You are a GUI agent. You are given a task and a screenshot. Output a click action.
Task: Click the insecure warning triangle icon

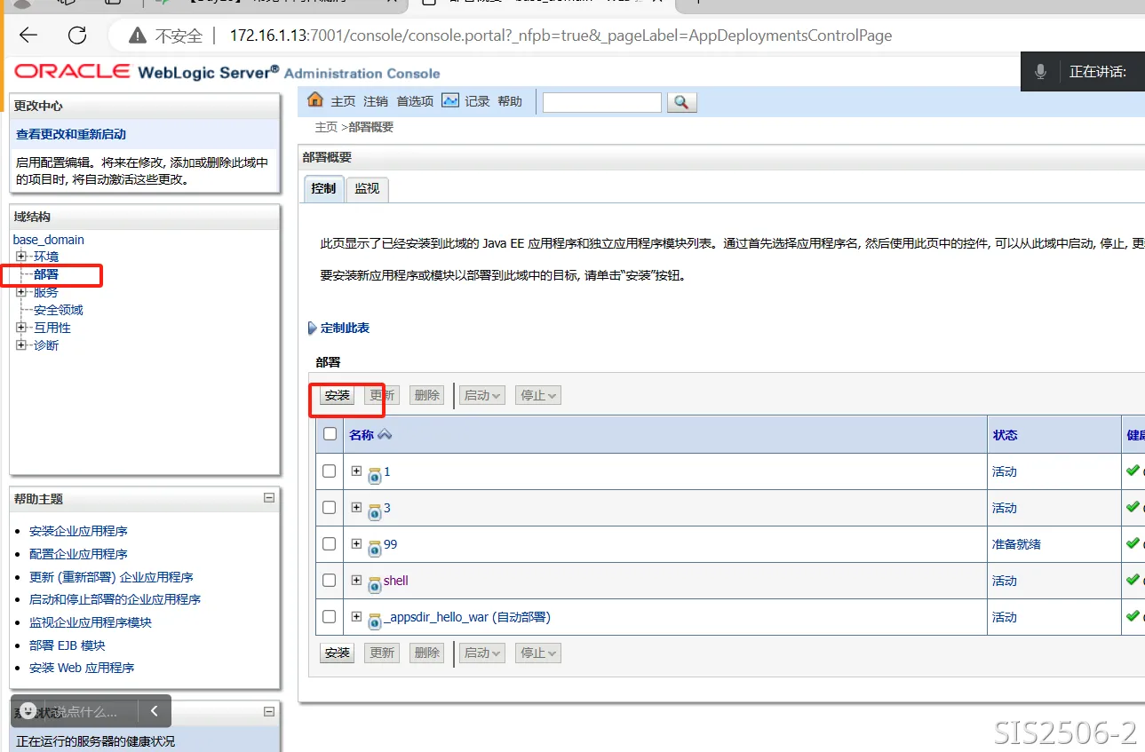tap(137, 36)
